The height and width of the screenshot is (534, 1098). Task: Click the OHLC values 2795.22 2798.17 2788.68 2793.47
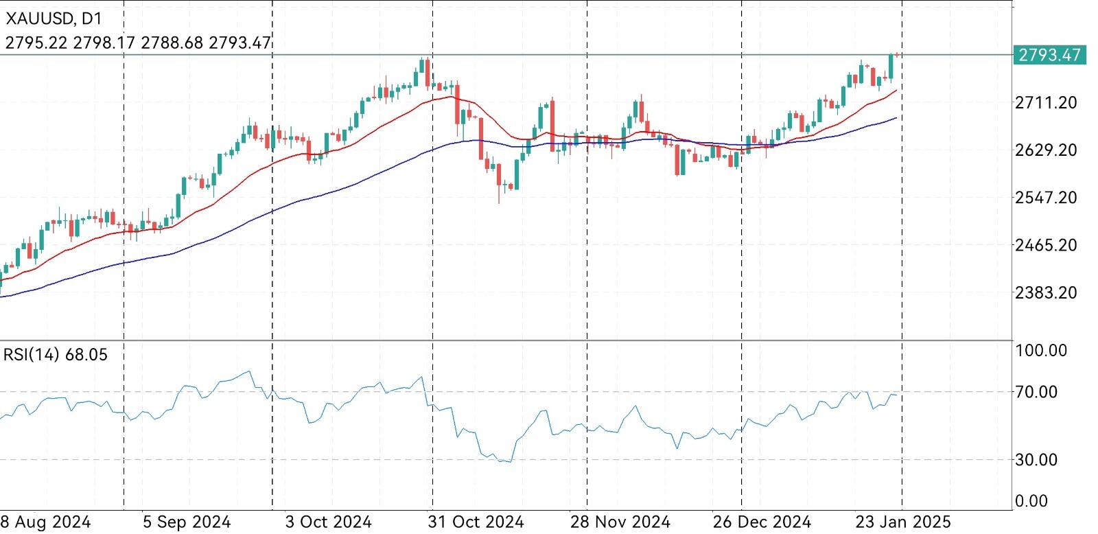[x=138, y=43]
